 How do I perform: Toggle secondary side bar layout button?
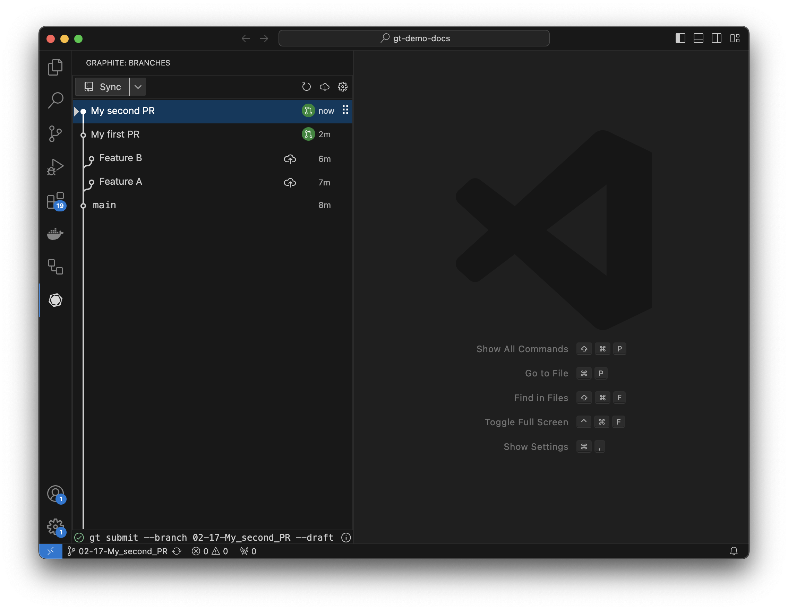(716, 38)
